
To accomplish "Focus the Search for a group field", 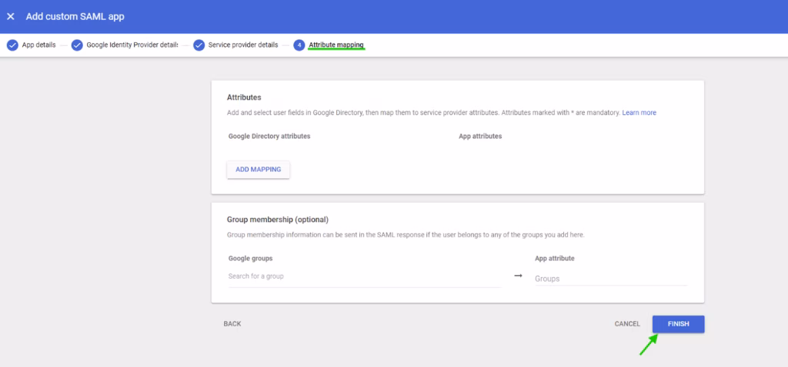I will click(x=364, y=276).
